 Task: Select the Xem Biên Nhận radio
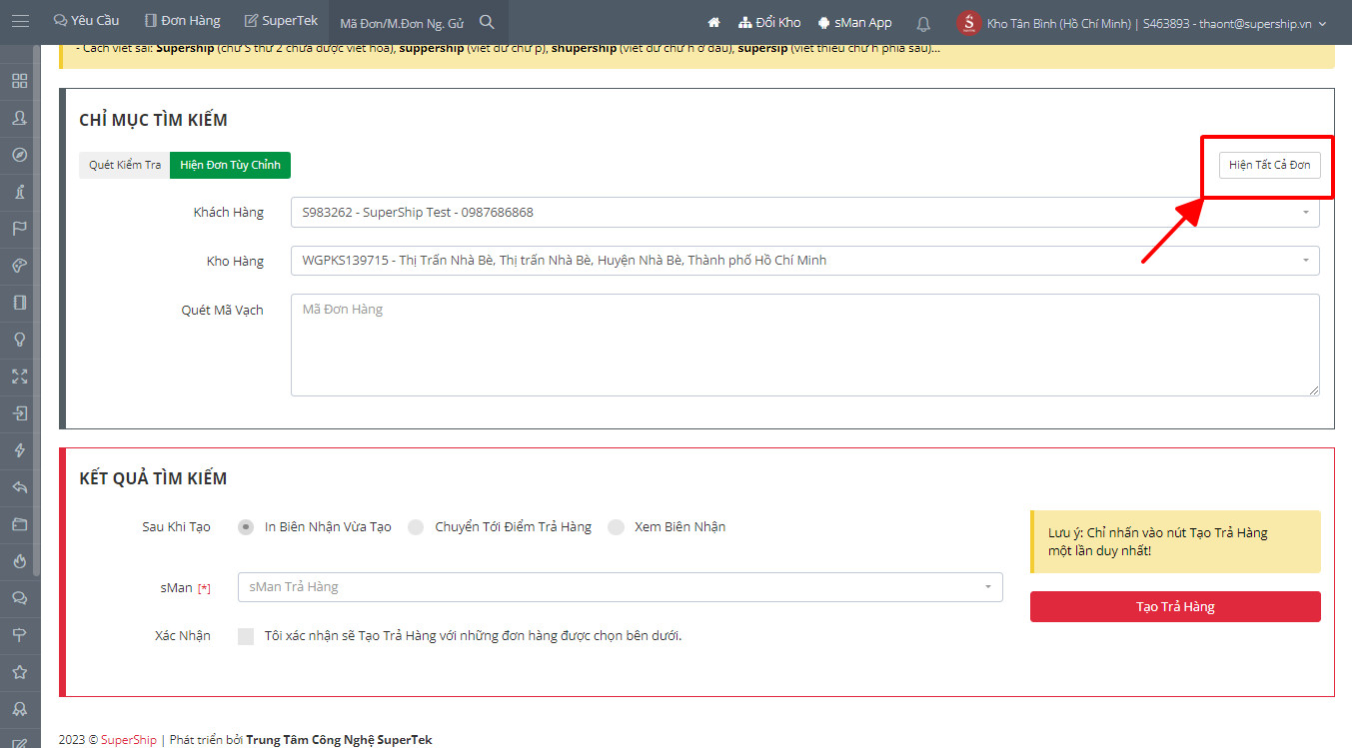[x=616, y=527]
